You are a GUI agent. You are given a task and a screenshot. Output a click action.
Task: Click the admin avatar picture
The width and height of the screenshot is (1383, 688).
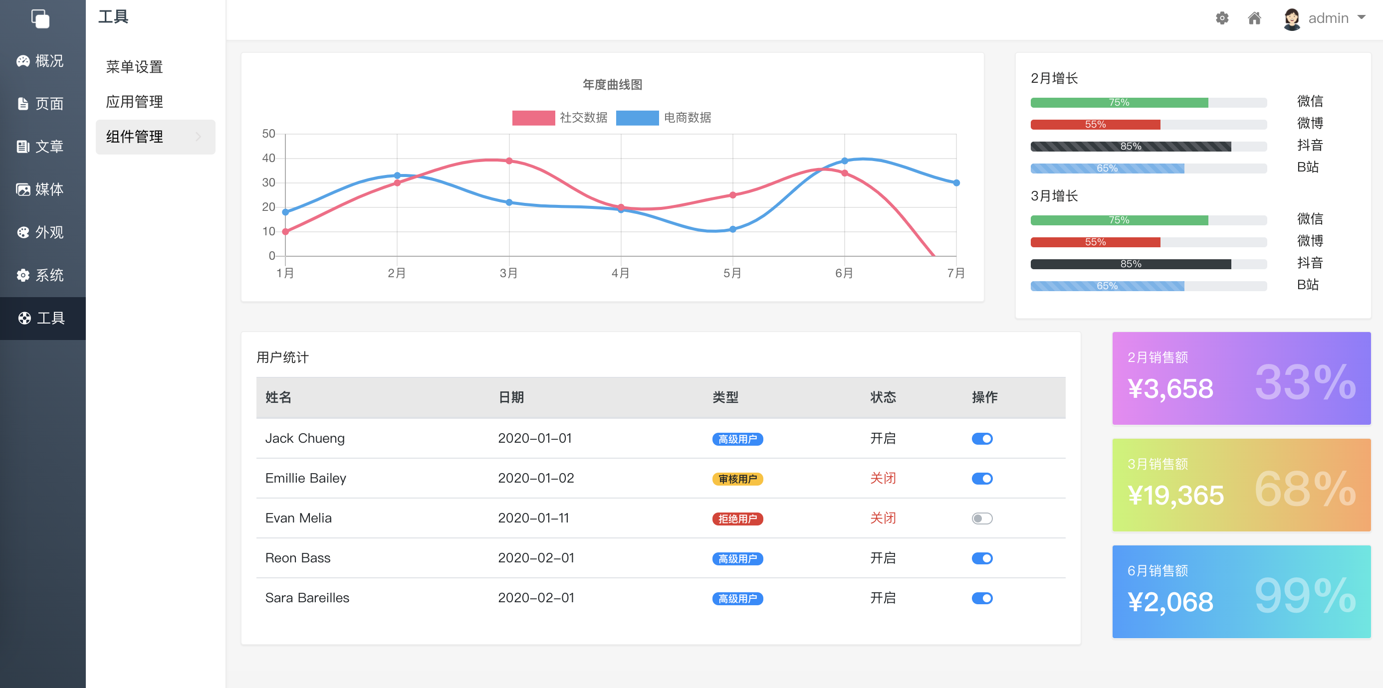(1292, 19)
